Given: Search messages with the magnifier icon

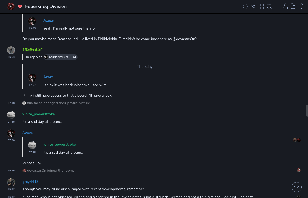Looking at the screenshot, I should pyautogui.click(x=269, y=6).
